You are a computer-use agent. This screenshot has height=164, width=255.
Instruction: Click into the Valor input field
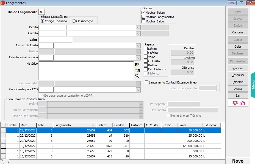[x=55, y=40]
